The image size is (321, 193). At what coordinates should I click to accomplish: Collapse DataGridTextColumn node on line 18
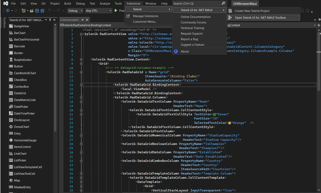(81, 102)
